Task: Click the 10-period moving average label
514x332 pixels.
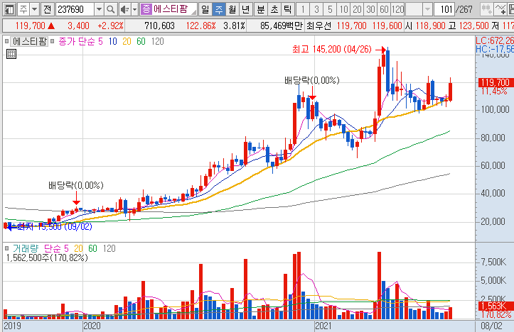Action: 113,42
